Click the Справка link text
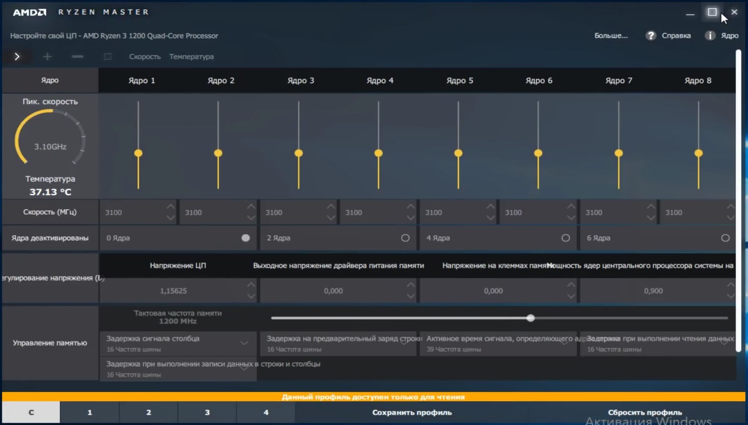Image resolution: width=748 pixels, height=425 pixels. 676,36
